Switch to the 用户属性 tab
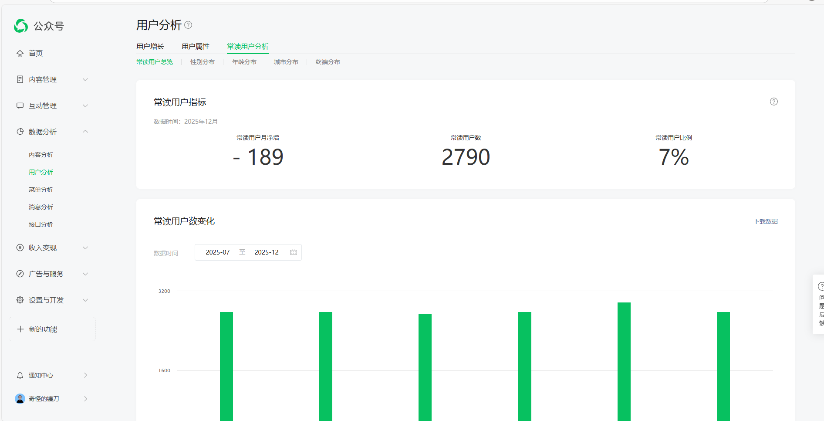 196,46
